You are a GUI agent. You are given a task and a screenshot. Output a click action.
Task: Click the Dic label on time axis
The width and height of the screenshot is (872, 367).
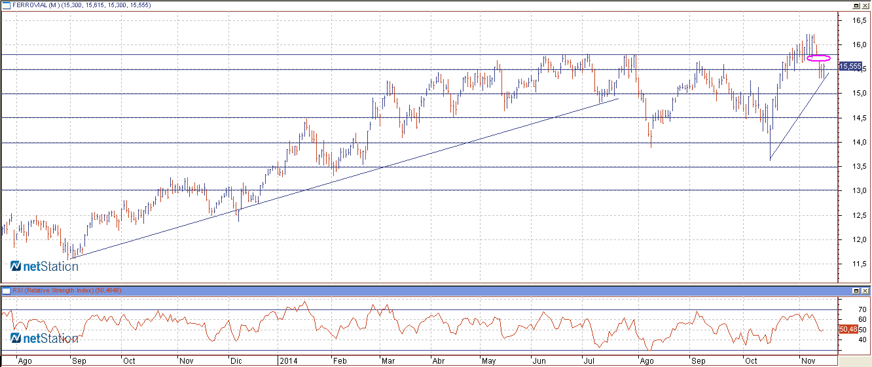[x=236, y=360]
